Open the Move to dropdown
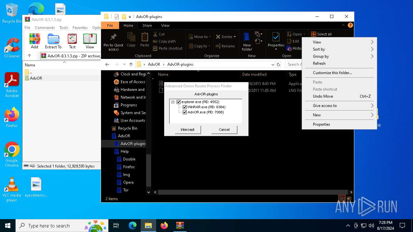Viewport: 413px width, 232px height. (x=200, y=37)
